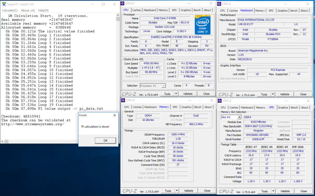Click the Intel Inside Core i7 logo

tap(202, 25)
